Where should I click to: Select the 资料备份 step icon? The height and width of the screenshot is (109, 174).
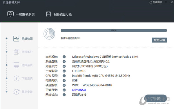point(17,52)
